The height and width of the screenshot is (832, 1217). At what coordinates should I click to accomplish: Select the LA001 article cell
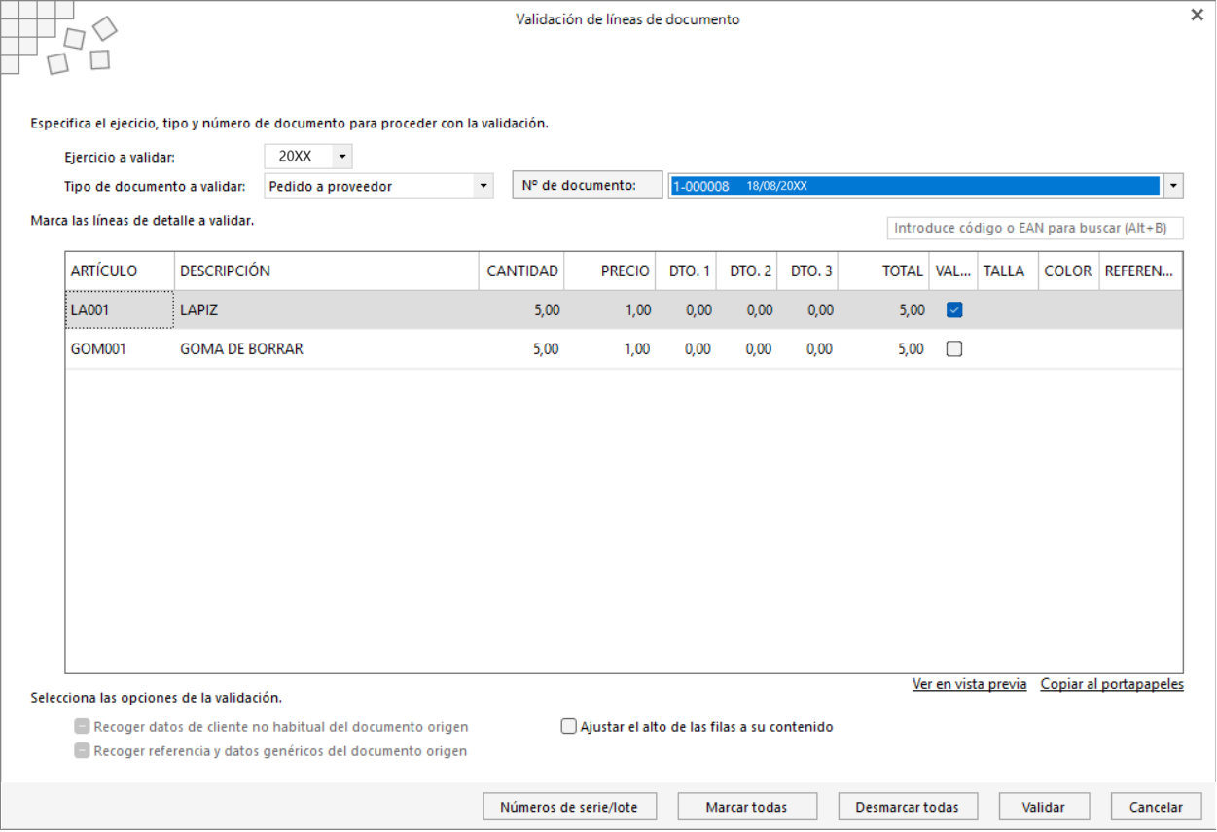[120, 310]
